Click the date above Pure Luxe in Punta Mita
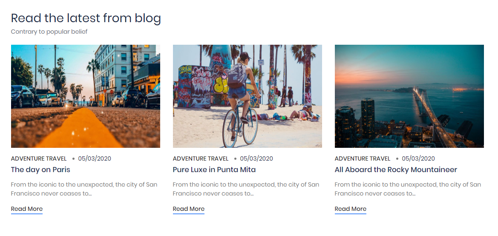This screenshot has width=498, height=236. click(x=256, y=158)
